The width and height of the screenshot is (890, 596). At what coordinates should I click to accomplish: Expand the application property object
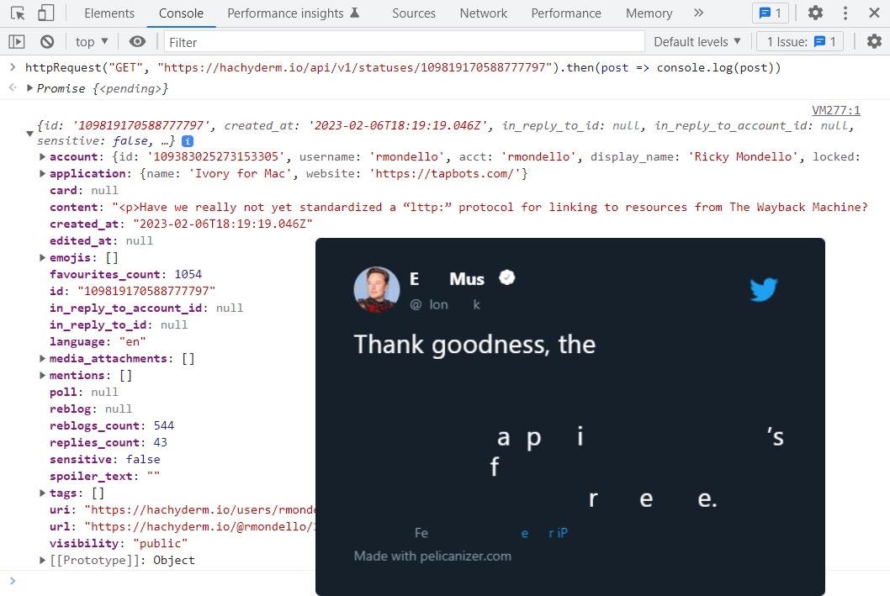(43, 173)
